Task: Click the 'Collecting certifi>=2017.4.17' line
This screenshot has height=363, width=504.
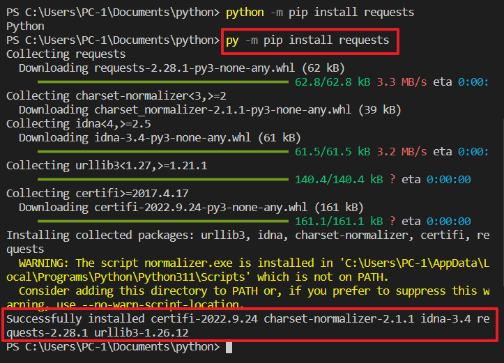Action: (98, 194)
